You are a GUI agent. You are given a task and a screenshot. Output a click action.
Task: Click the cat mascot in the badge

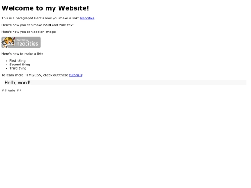click(8, 42)
